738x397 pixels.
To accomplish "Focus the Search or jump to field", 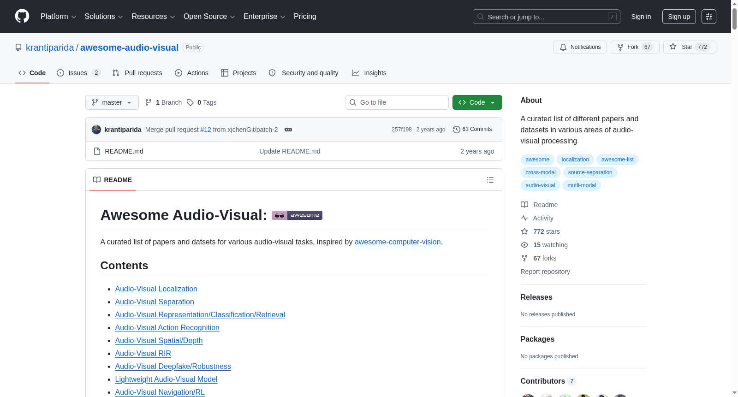I will (x=547, y=17).
